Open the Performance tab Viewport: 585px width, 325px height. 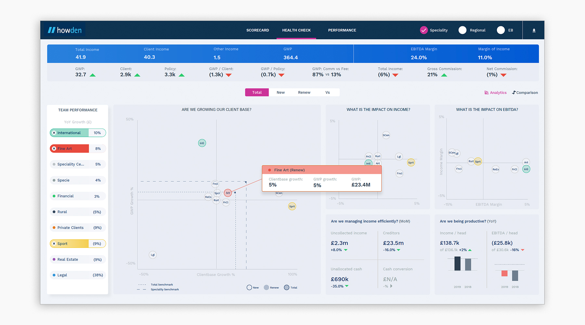pyautogui.click(x=342, y=30)
